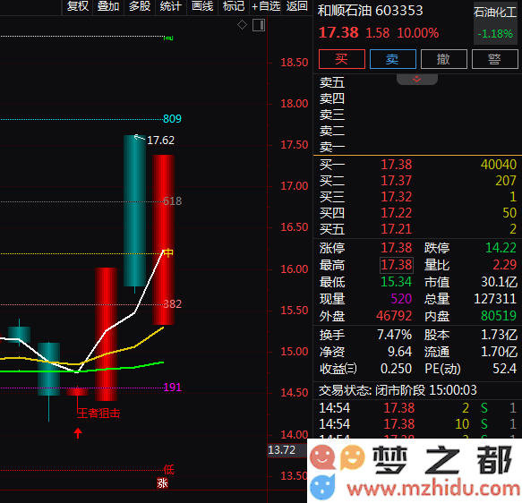This screenshot has width=522, height=503.
Task: Click the diamond icon above the chart
Action: click(x=242, y=25)
